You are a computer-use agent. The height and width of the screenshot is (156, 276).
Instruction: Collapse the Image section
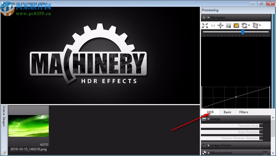click(208, 119)
